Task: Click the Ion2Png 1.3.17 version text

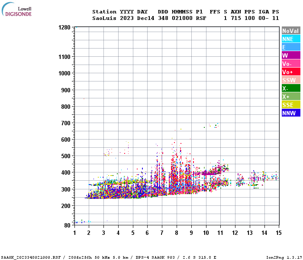Action: coord(284,257)
